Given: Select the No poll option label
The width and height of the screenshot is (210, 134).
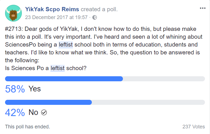Looking at the screenshot, I should [x=33, y=112].
